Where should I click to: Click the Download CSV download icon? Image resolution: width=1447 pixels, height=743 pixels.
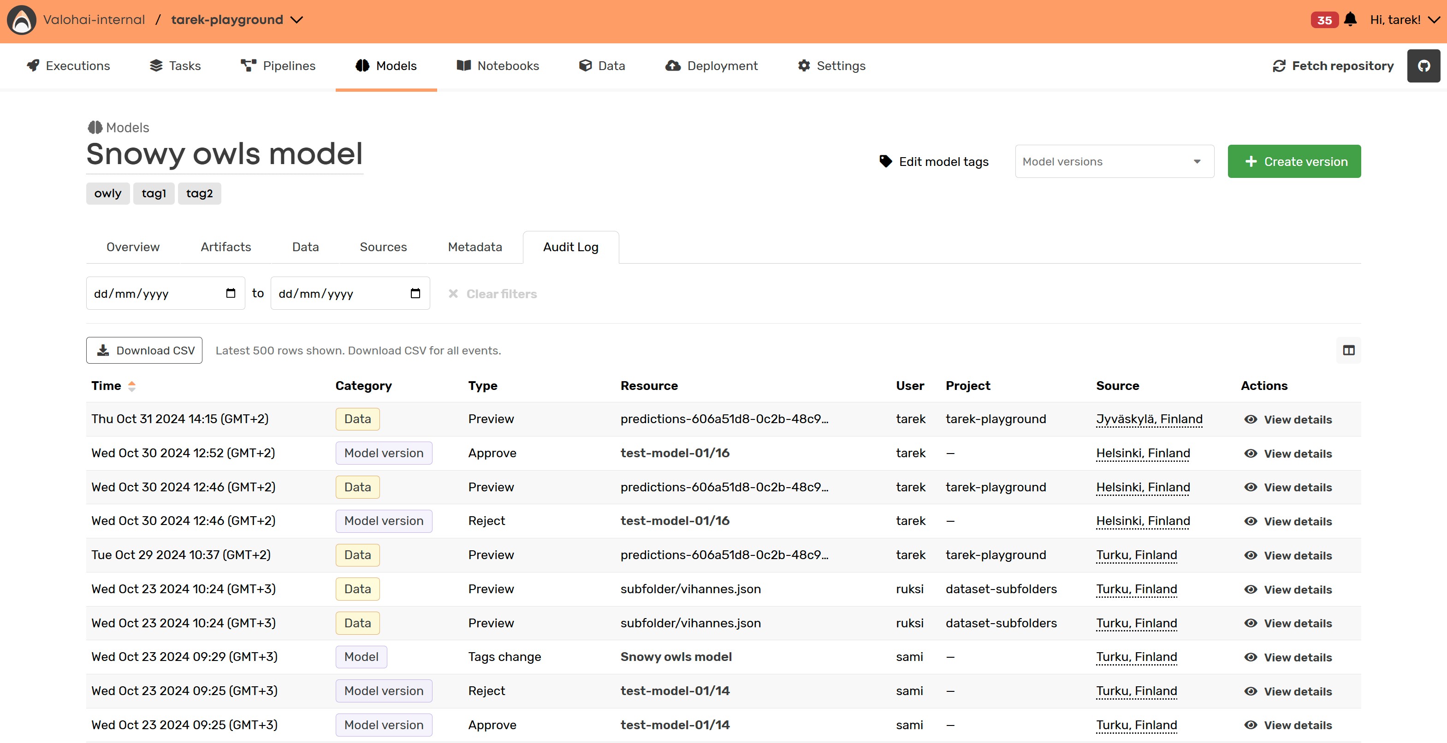coord(103,350)
